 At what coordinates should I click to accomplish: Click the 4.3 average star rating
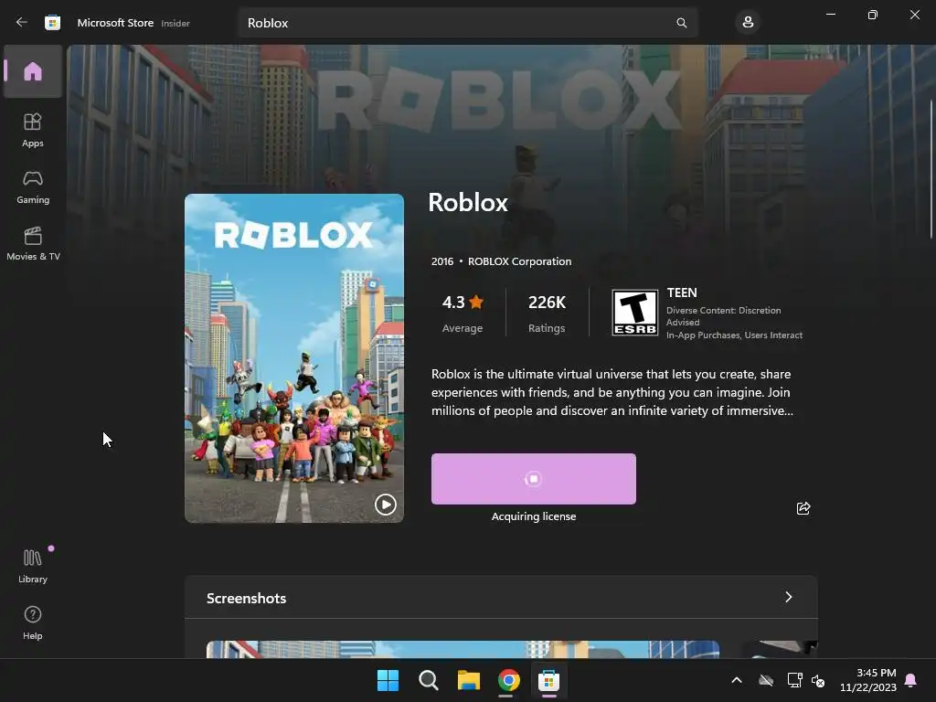(x=463, y=313)
